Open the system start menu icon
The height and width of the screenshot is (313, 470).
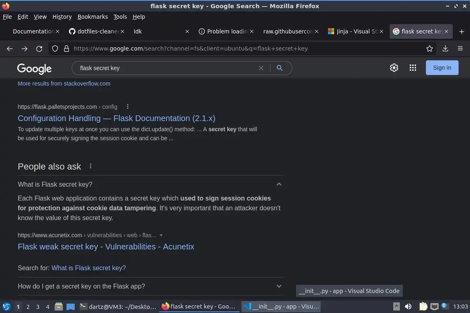click(6, 306)
